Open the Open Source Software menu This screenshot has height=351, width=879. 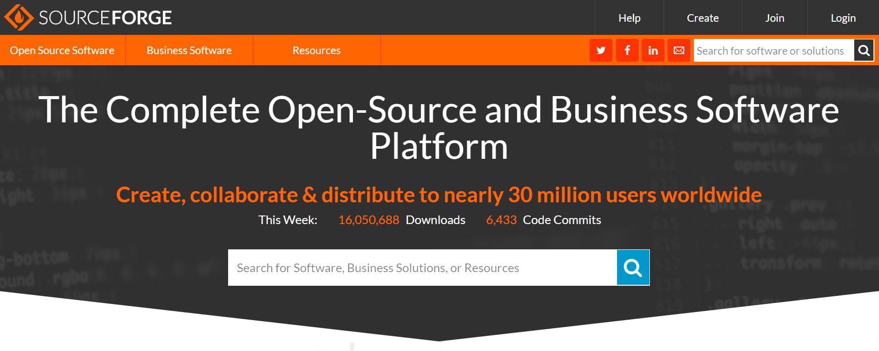tap(62, 51)
